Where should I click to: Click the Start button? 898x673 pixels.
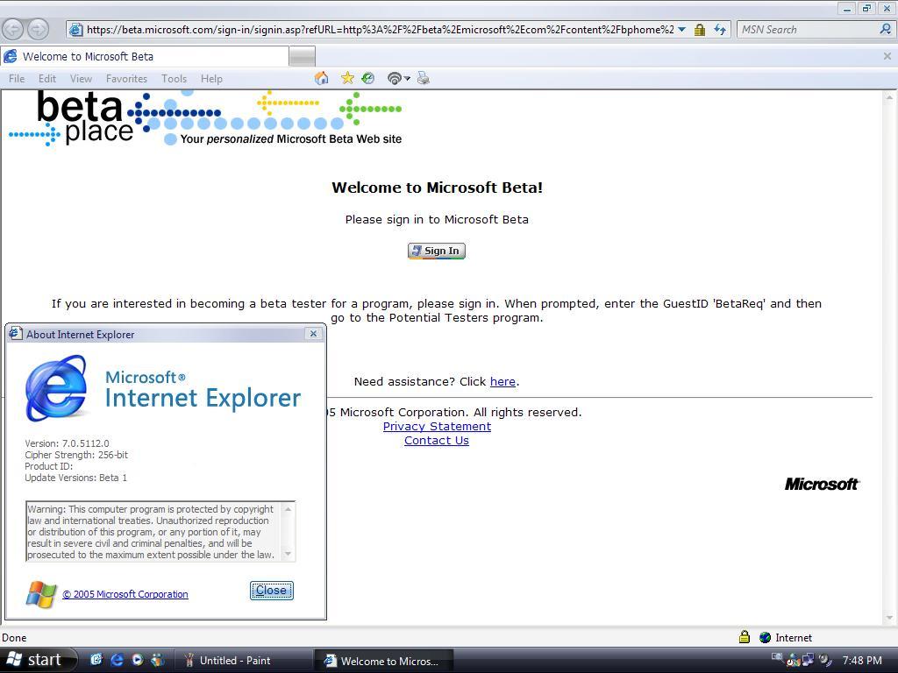[x=38, y=660]
